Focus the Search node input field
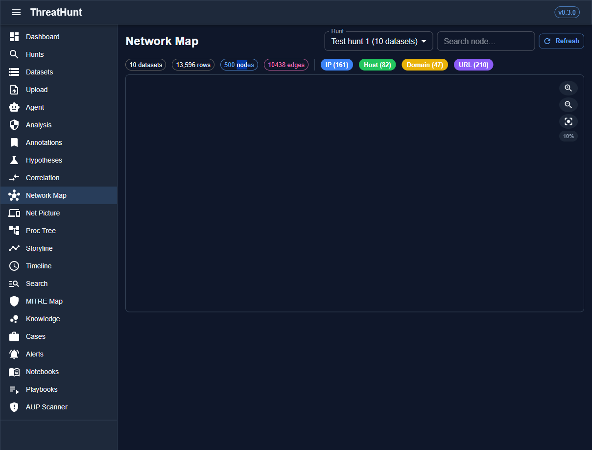The height and width of the screenshot is (450, 592). [x=485, y=42]
